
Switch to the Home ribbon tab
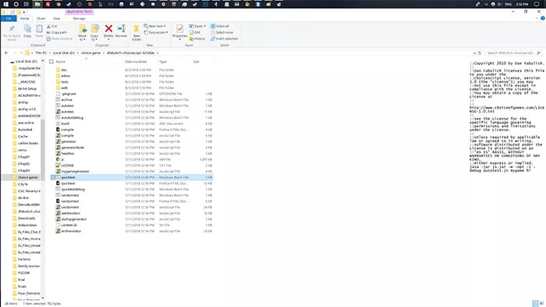pos(24,19)
